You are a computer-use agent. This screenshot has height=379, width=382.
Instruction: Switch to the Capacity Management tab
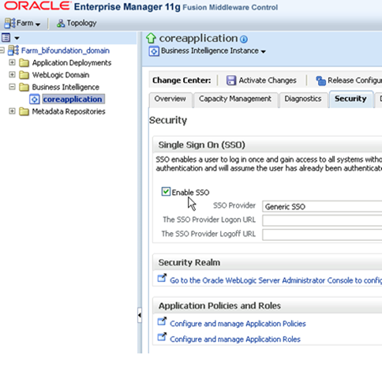point(235,99)
